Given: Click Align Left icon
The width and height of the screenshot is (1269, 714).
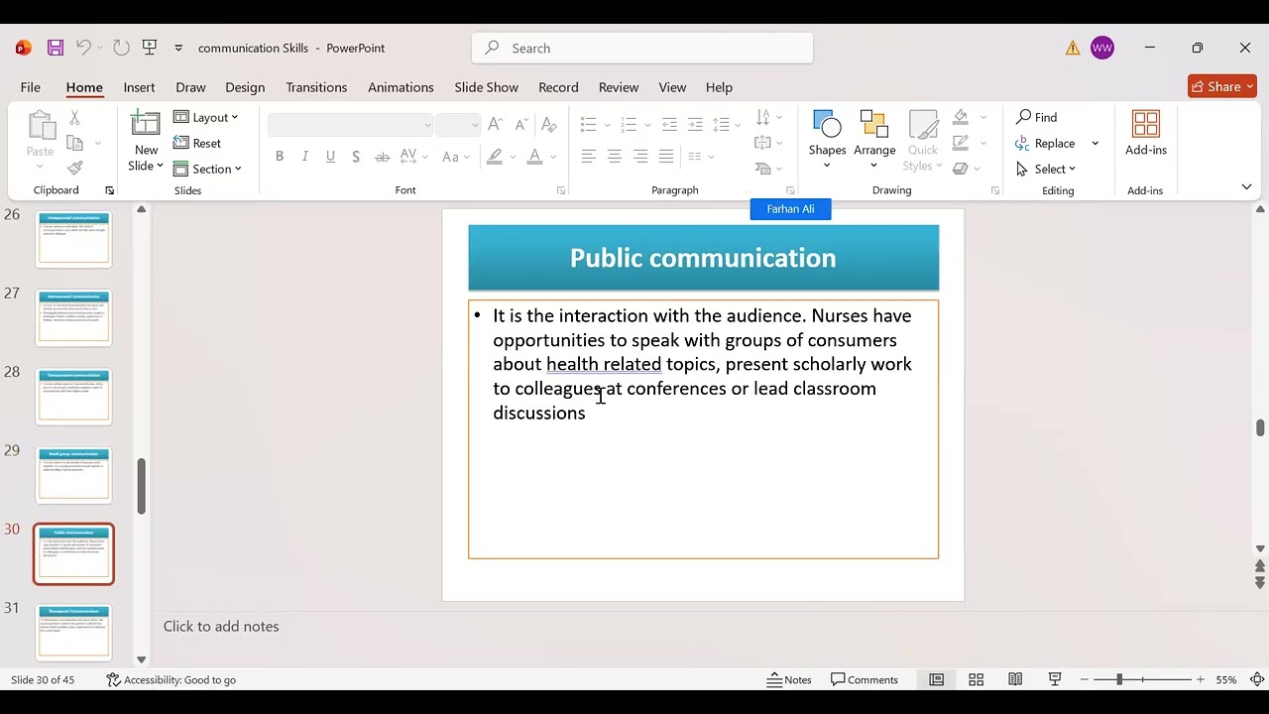Looking at the screenshot, I should (589, 156).
